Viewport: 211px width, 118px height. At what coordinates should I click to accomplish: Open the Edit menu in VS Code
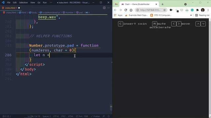[x=15, y=3]
